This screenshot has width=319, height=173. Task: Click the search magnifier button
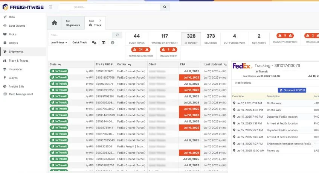(x=165, y=7)
